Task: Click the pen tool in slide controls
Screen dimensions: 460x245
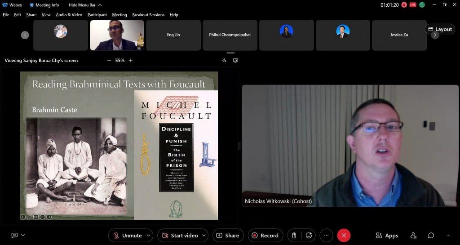Action: (x=29, y=217)
